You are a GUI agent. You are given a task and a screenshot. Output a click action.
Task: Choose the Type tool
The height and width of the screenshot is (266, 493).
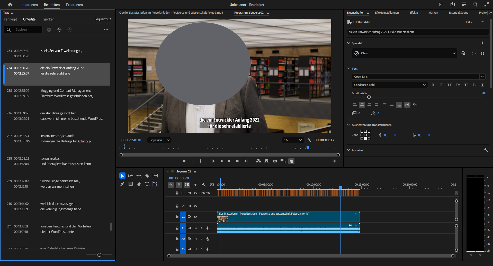[x=147, y=184]
